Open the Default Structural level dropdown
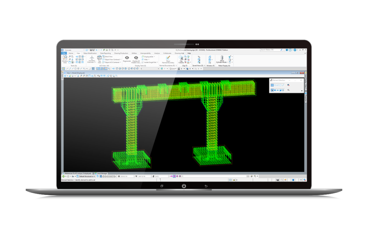 [85, 176]
